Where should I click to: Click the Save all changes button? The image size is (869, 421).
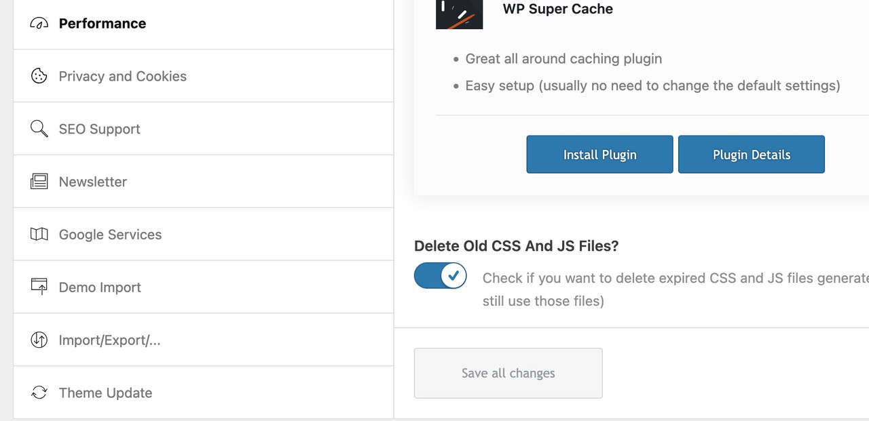509,373
